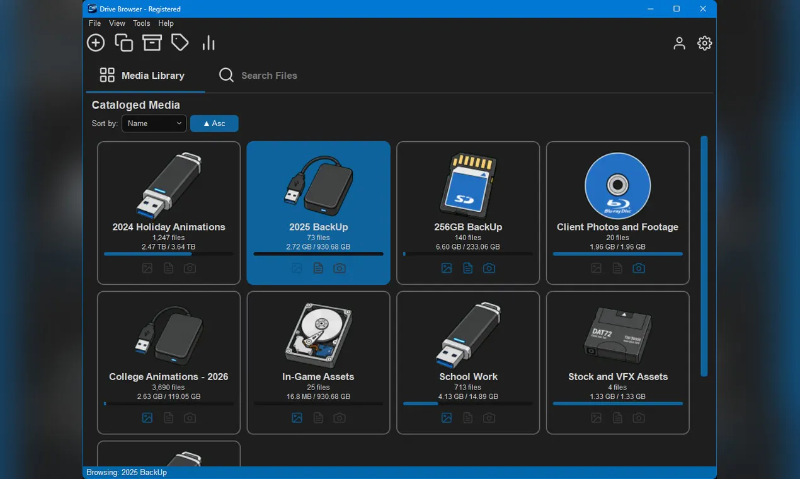Click the image icon on School Work card
Image resolution: width=800 pixels, height=479 pixels.
pos(447,418)
